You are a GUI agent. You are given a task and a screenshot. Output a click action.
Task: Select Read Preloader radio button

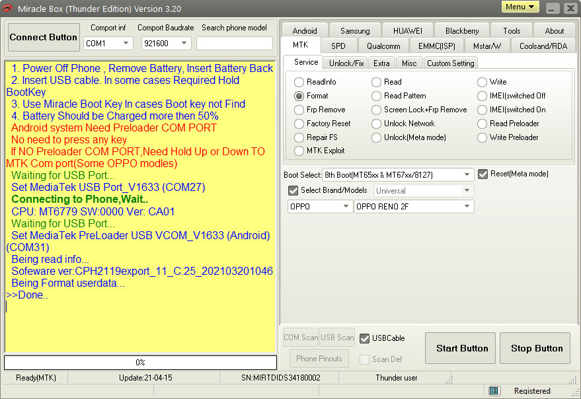pos(508,124)
